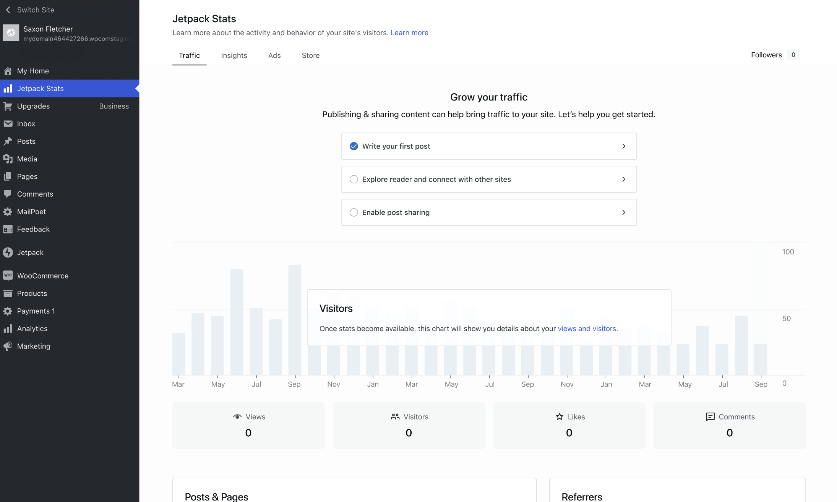Image resolution: width=837 pixels, height=502 pixels.
Task: Toggle the Write your first post checkmark
Action: click(x=354, y=146)
